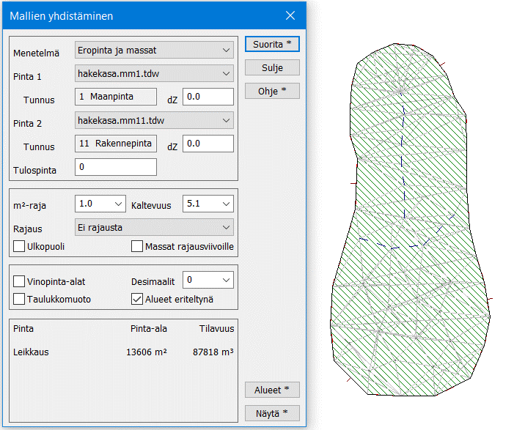
Task: Open help with the Ohje button
Action: [272, 92]
